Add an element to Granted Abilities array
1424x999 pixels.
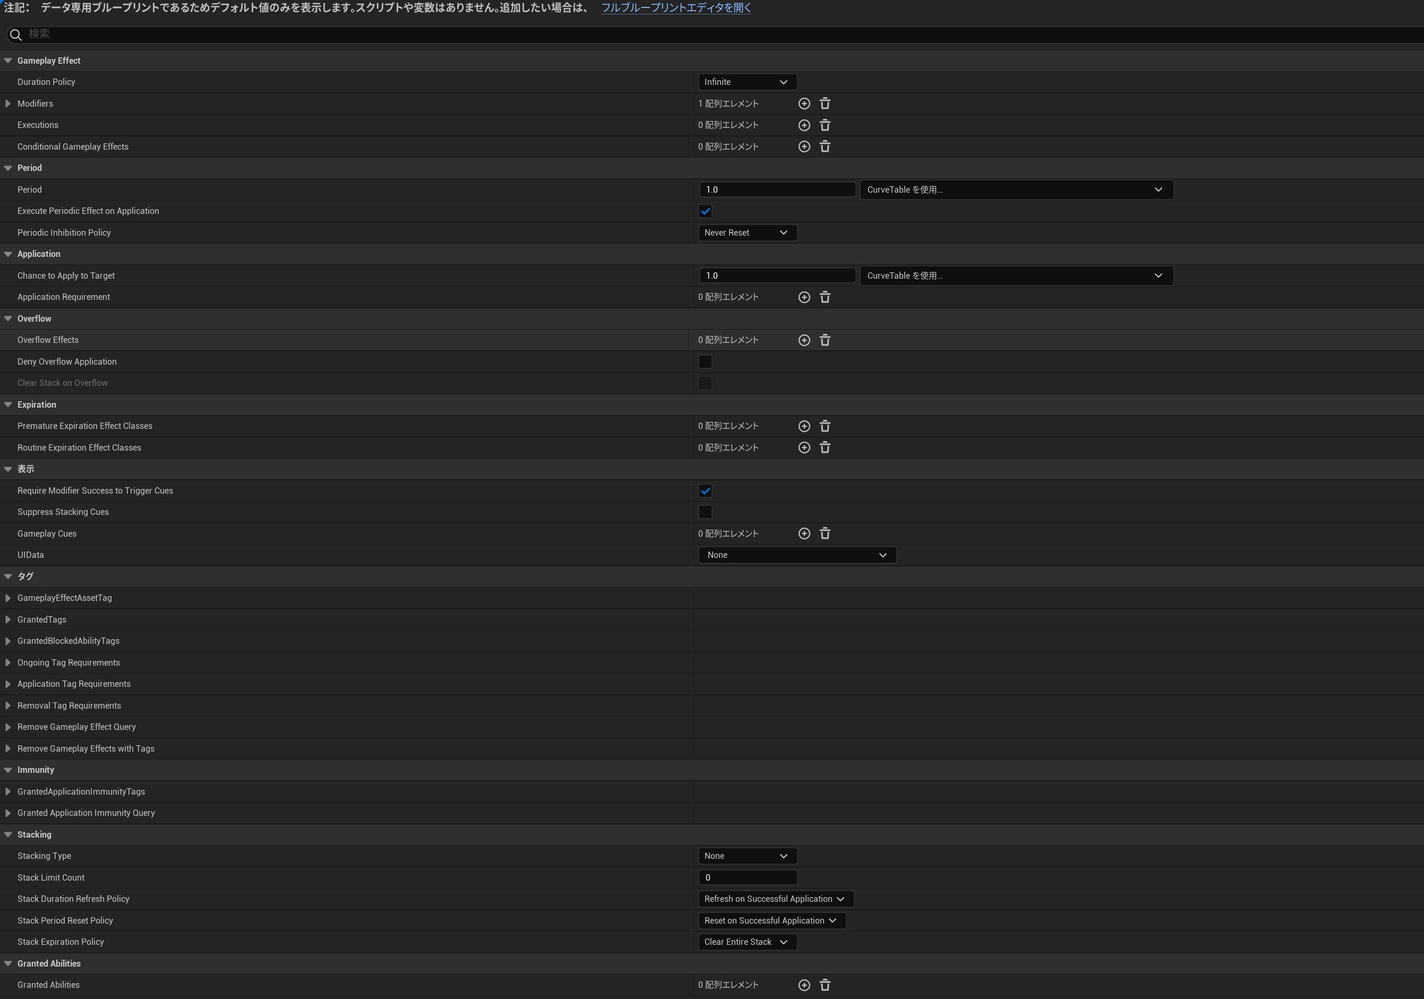tap(804, 984)
